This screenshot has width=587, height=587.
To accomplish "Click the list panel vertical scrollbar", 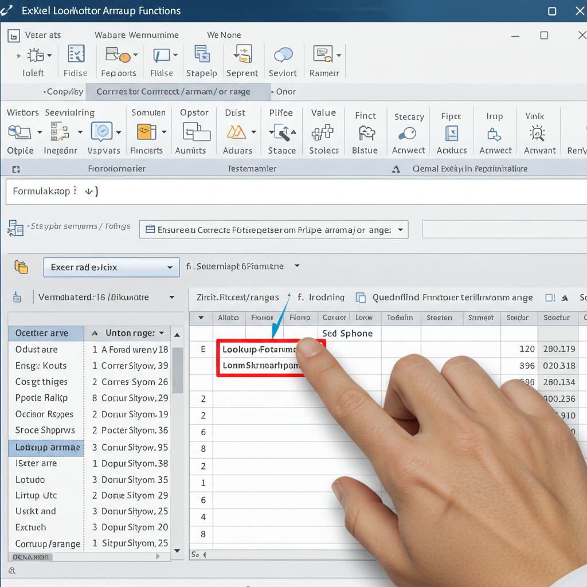I will click(178, 371).
